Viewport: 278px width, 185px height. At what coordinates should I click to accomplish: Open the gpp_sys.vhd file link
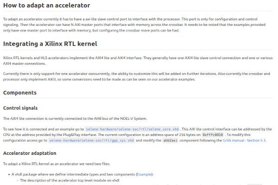(92, 140)
